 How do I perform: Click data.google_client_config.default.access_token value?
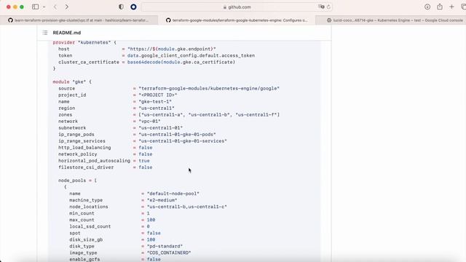[x=191, y=55]
